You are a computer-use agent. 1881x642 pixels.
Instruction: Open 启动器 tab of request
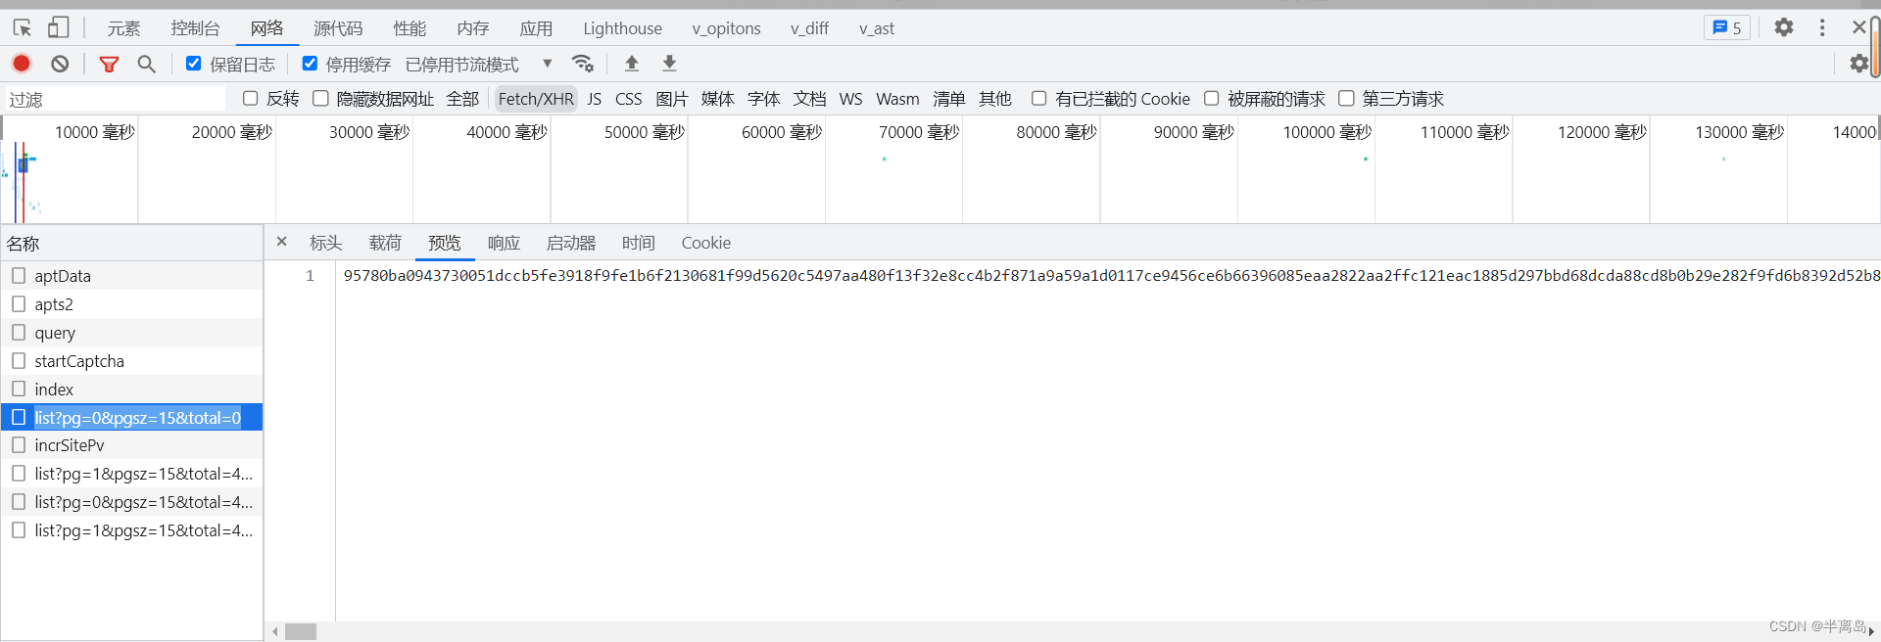571,243
